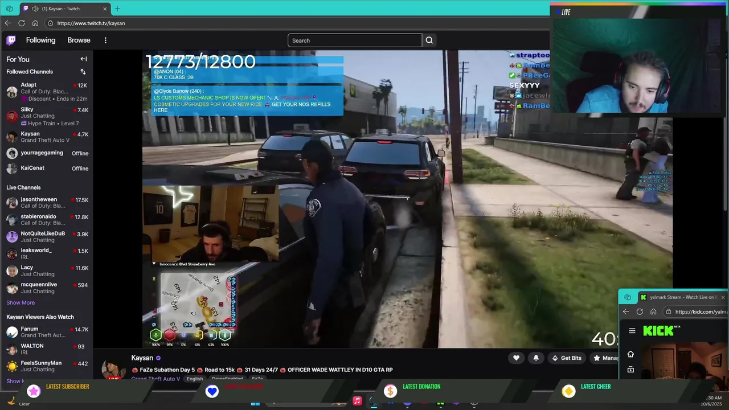Open jasontheween live channel
The width and height of the screenshot is (729, 410).
click(47, 203)
